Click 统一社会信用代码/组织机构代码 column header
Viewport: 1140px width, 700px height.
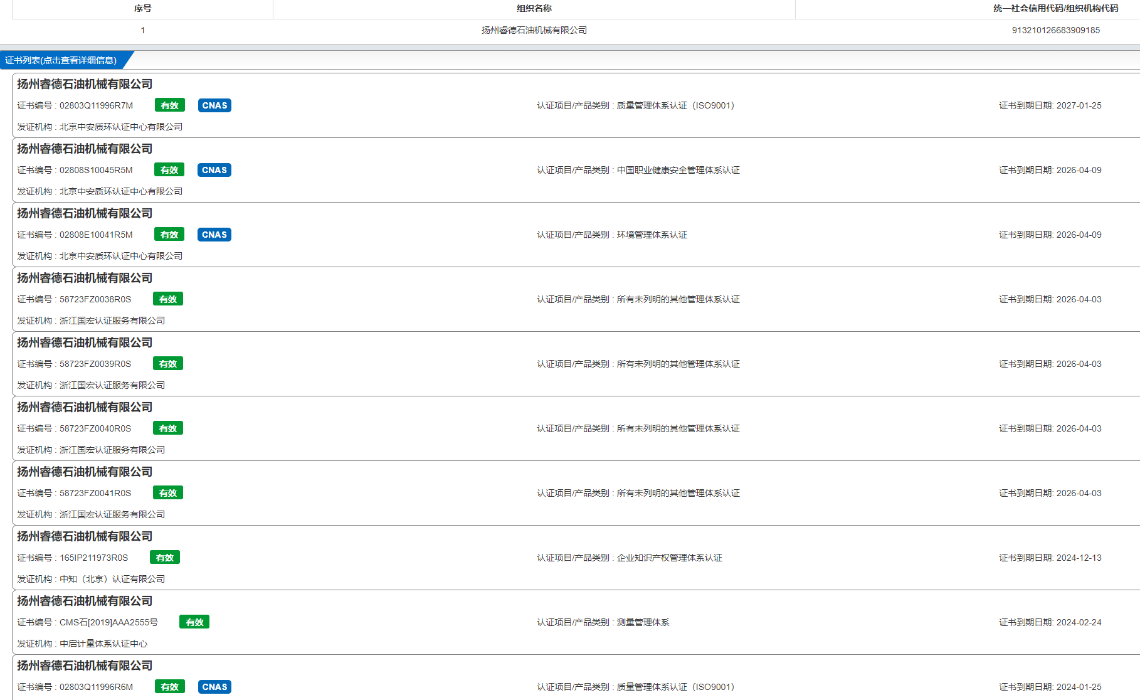pos(1056,8)
